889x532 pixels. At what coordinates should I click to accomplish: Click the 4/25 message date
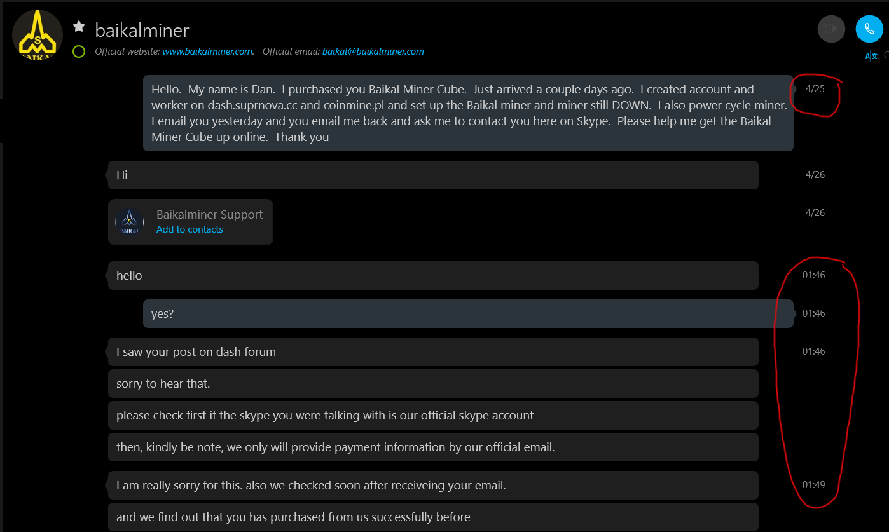coord(815,89)
